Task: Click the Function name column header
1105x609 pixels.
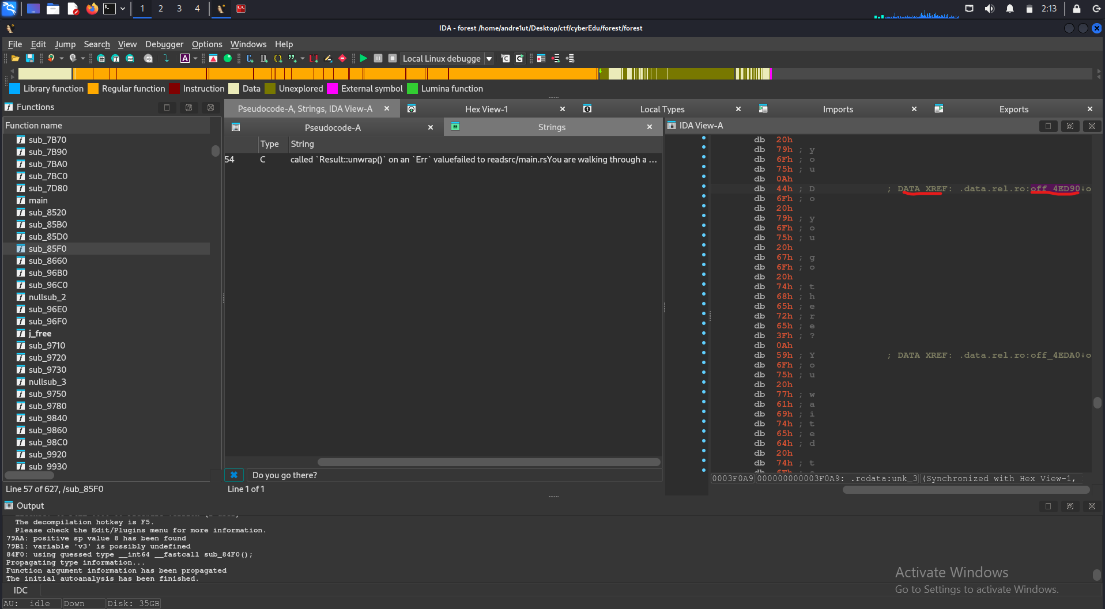Action: click(x=107, y=125)
